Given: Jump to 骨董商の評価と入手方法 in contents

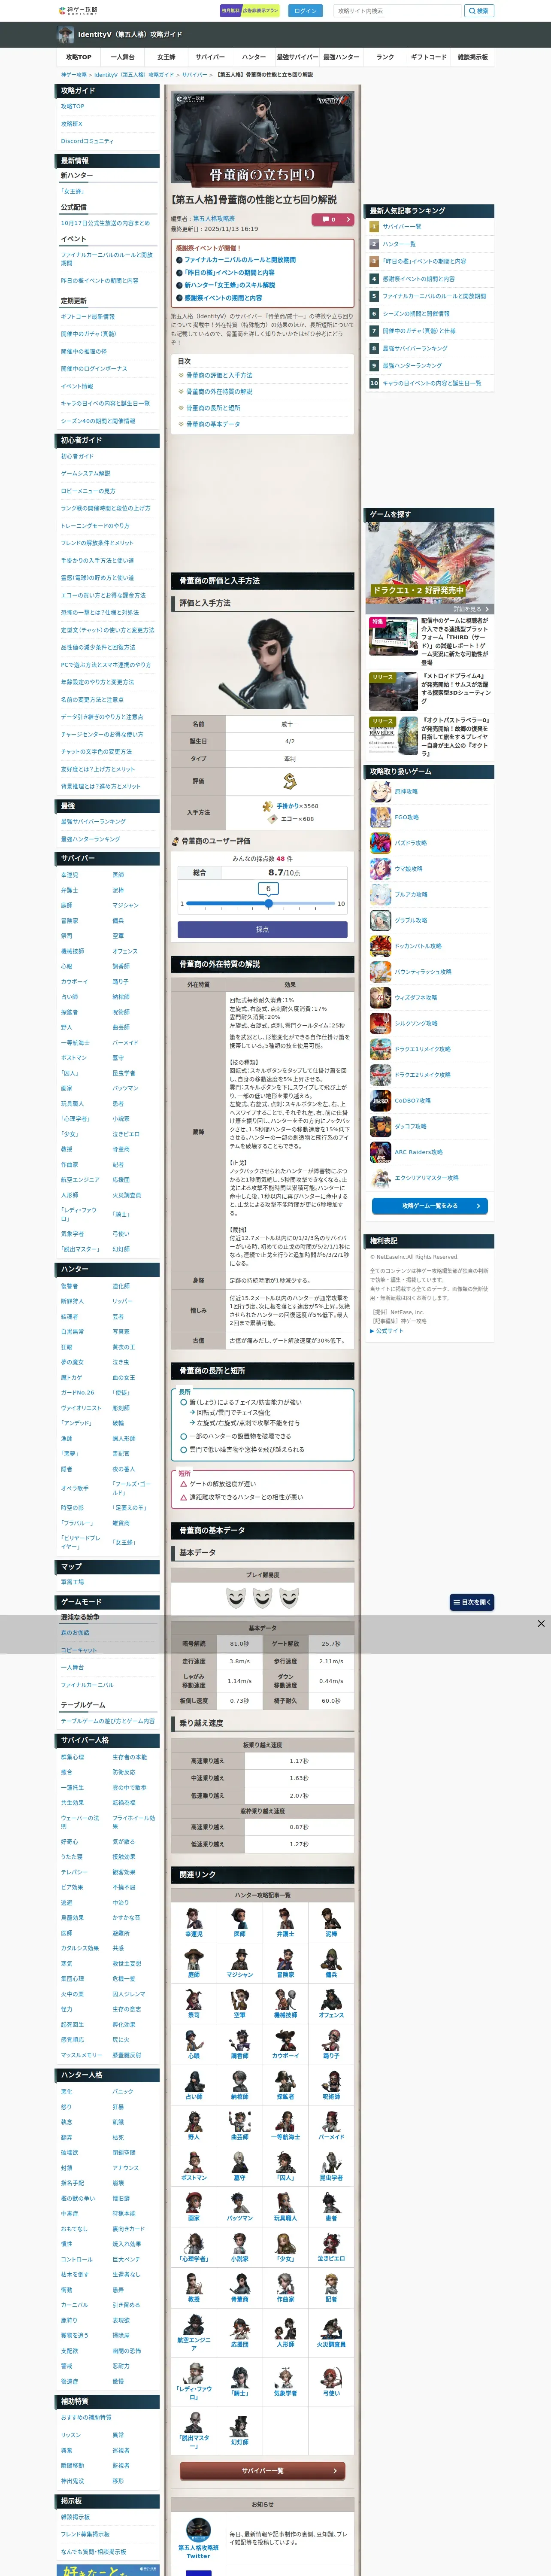Looking at the screenshot, I should [219, 375].
